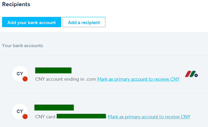Image resolution: width=208 pixels, height=127 pixels.
Task: Click the red and green bank logo
Action: point(191,74)
